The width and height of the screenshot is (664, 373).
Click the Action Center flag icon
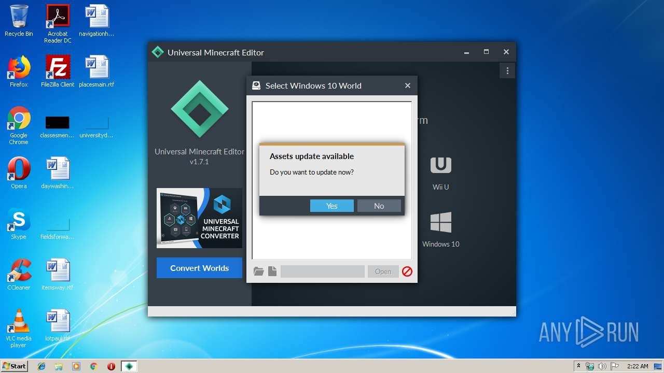coord(615,366)
